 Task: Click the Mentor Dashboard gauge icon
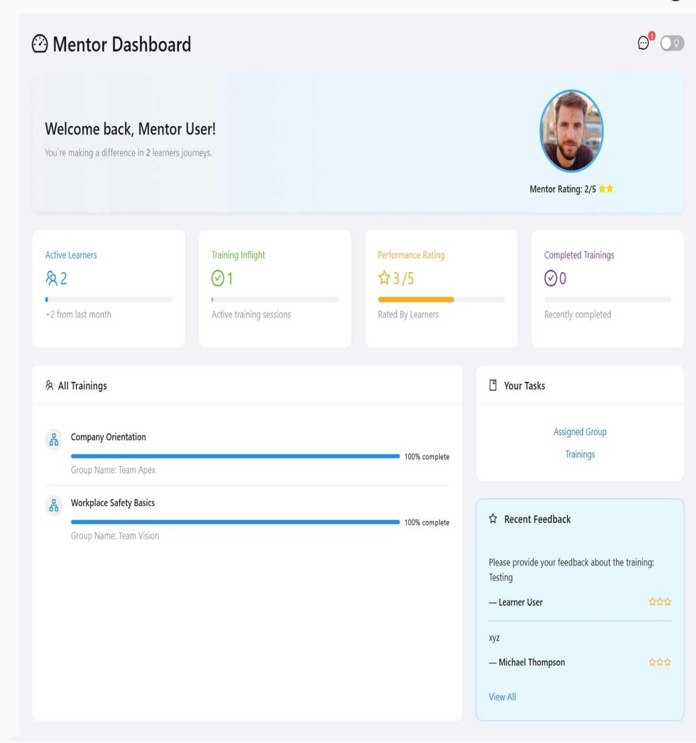click(x=40, y=44)
